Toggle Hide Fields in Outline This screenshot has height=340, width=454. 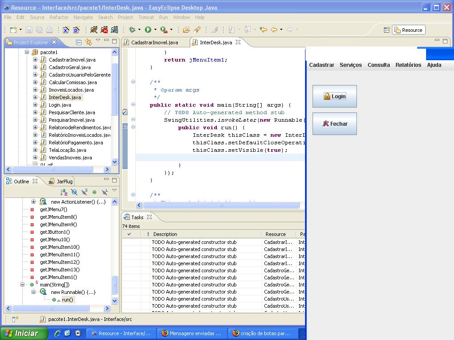coord(74,192)
